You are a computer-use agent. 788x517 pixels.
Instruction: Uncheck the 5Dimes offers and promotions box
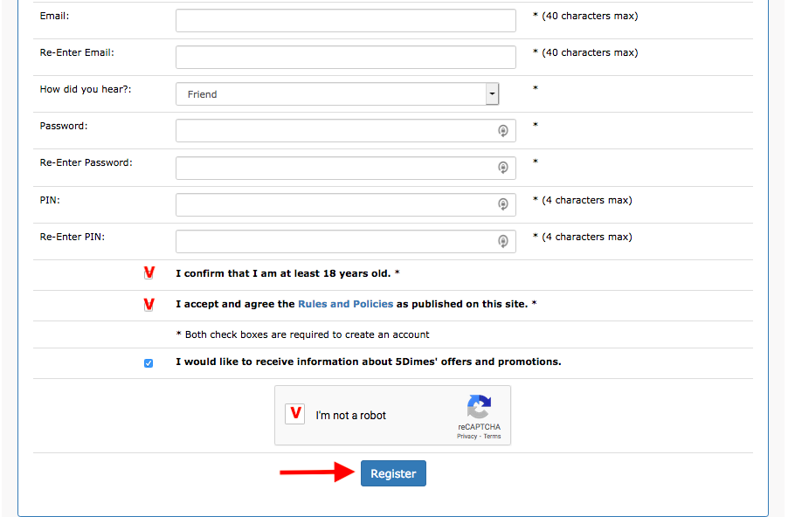click(149, 363)
